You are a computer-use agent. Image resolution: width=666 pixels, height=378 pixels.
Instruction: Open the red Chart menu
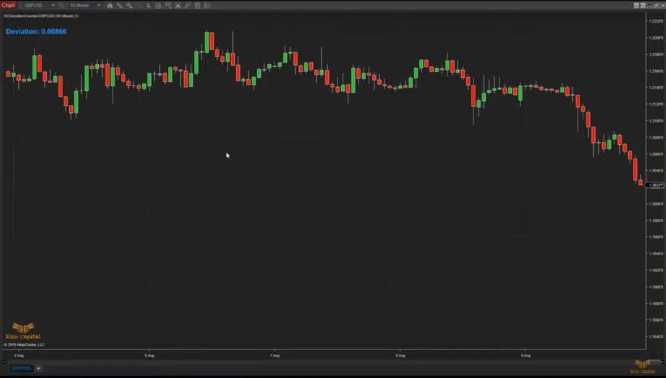tap(8, 5)
